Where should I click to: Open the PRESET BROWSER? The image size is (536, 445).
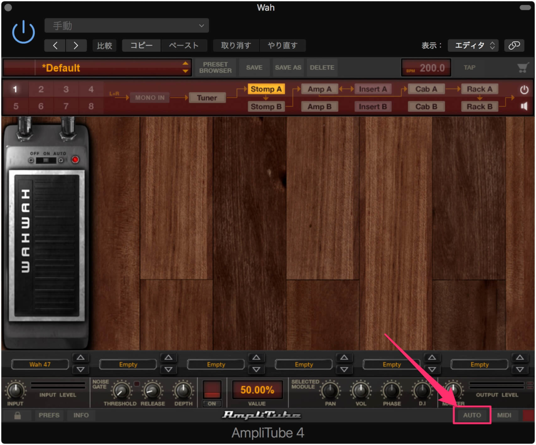pyautogui.click(x=215, y=68)
